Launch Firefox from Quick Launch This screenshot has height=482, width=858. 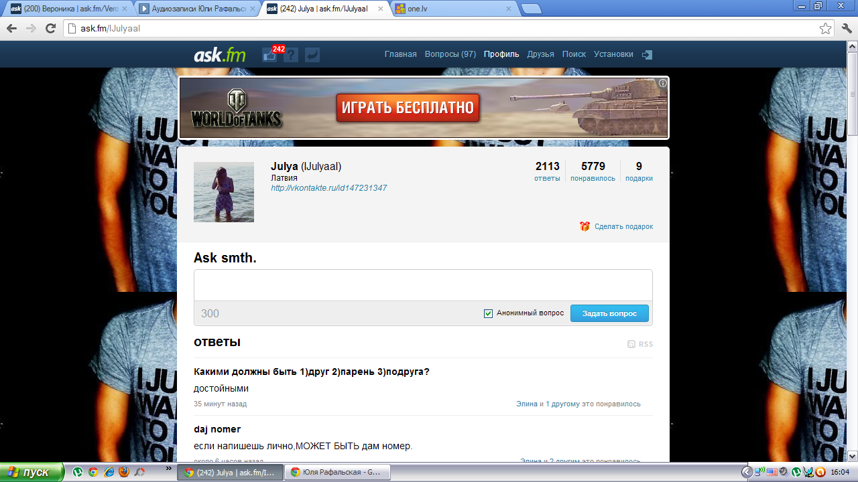click(x=124, y=472)
